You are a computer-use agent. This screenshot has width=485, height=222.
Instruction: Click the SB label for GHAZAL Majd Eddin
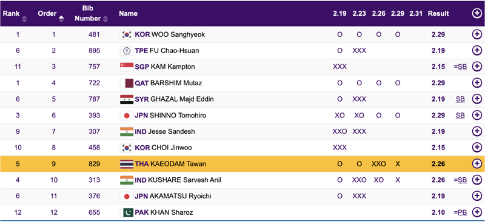coord(460,99)
